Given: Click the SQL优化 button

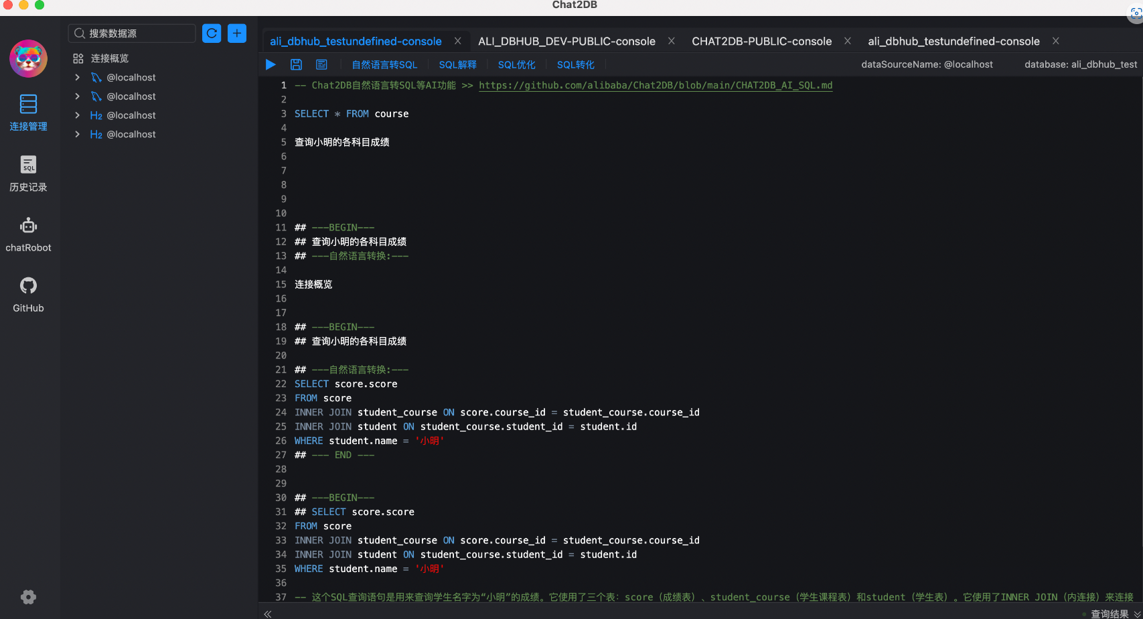Looking at the screenshot, I should [x=516, y=65].
